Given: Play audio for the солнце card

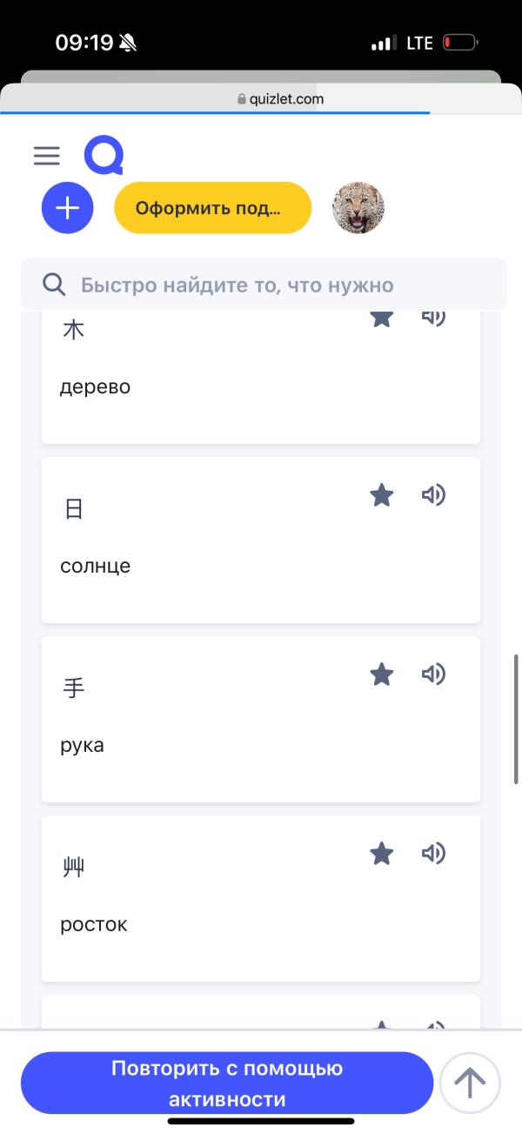Looking at the screenshot, I should pos(434,495).
